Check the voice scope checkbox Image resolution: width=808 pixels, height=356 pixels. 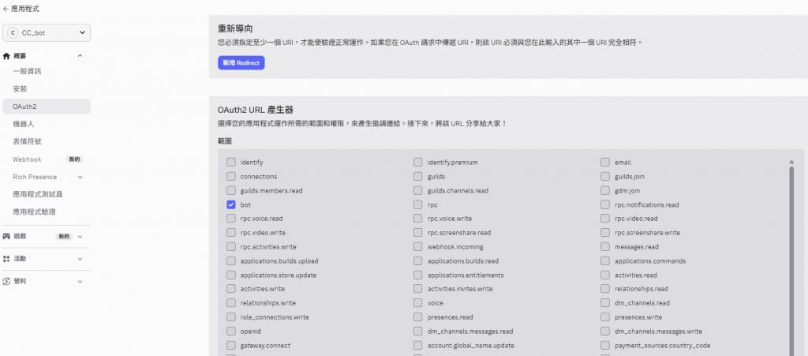[x=417, y=303]
